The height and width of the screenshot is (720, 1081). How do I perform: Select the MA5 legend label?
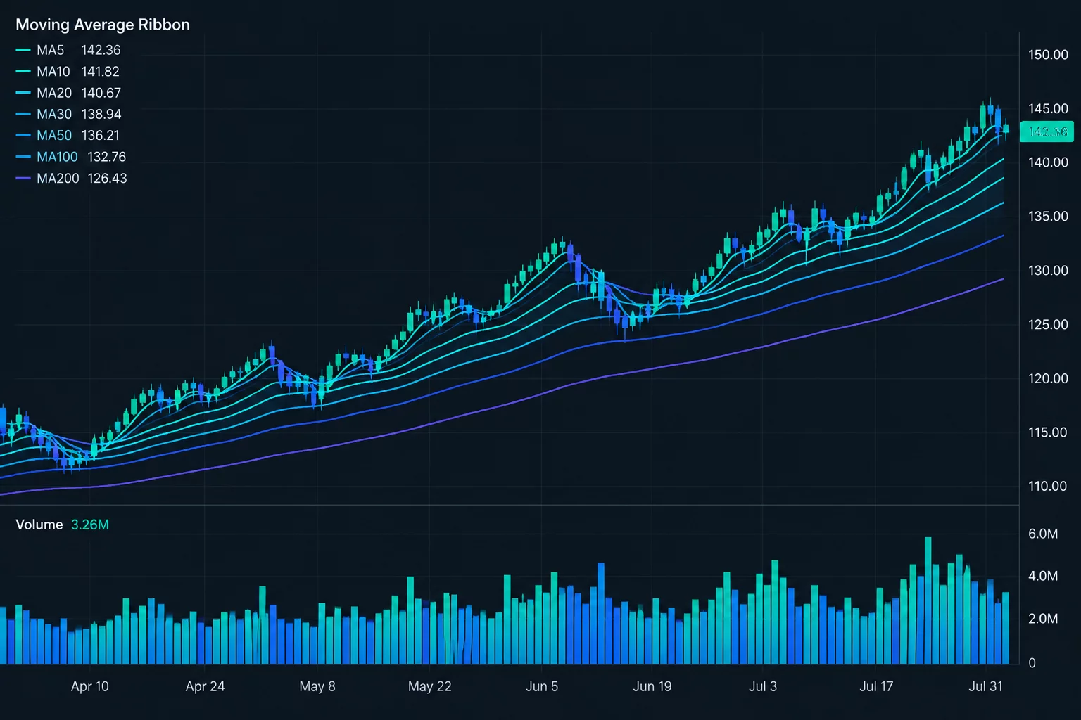(51, 50)
